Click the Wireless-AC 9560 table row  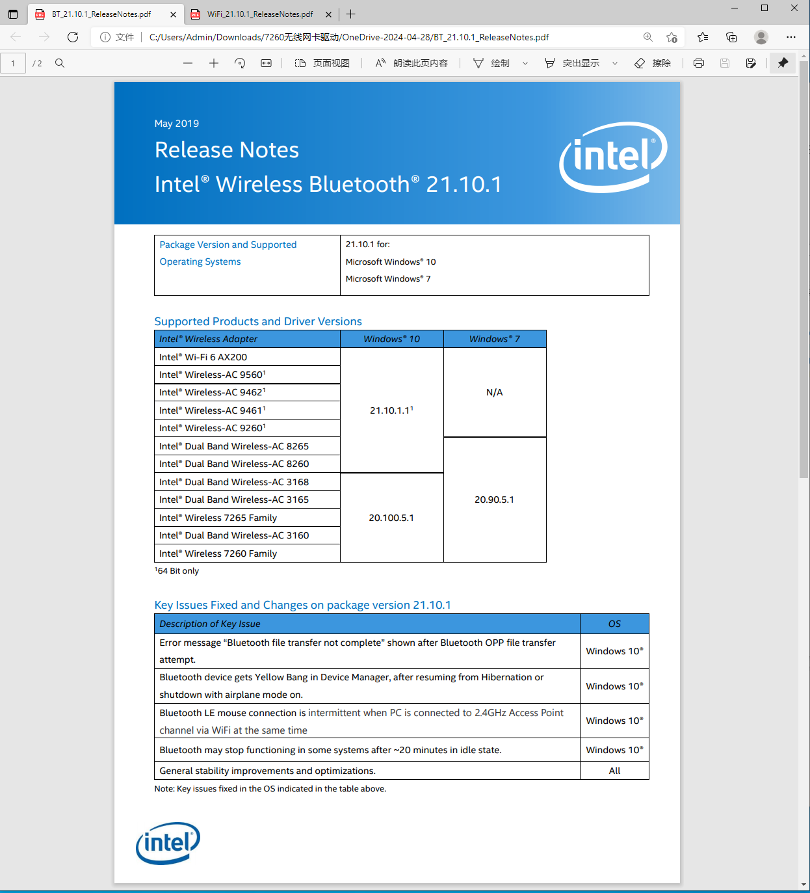247,375
